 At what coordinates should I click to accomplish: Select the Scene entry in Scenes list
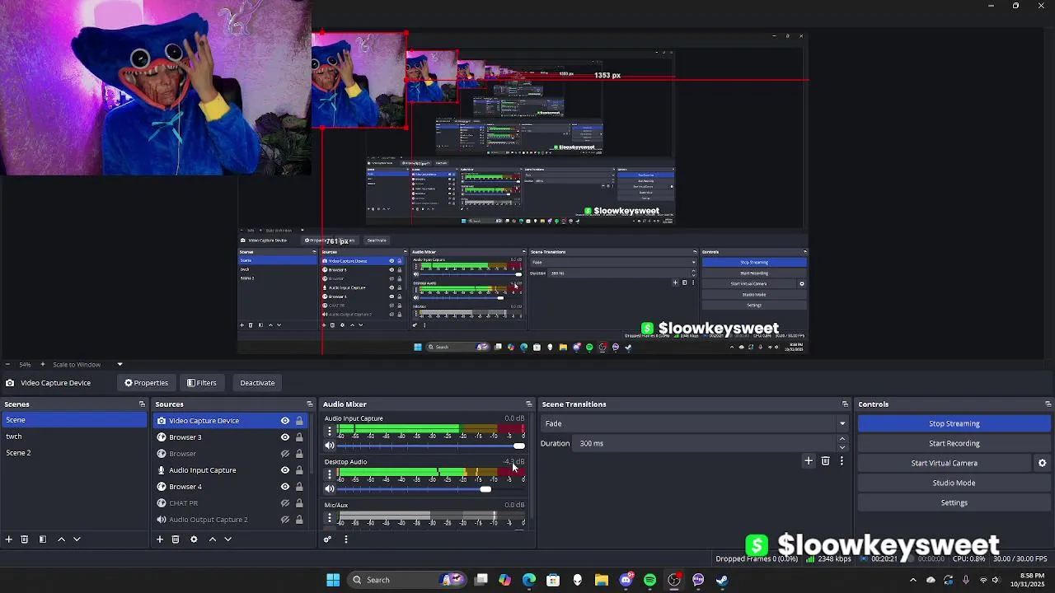(x=74, y=420)
